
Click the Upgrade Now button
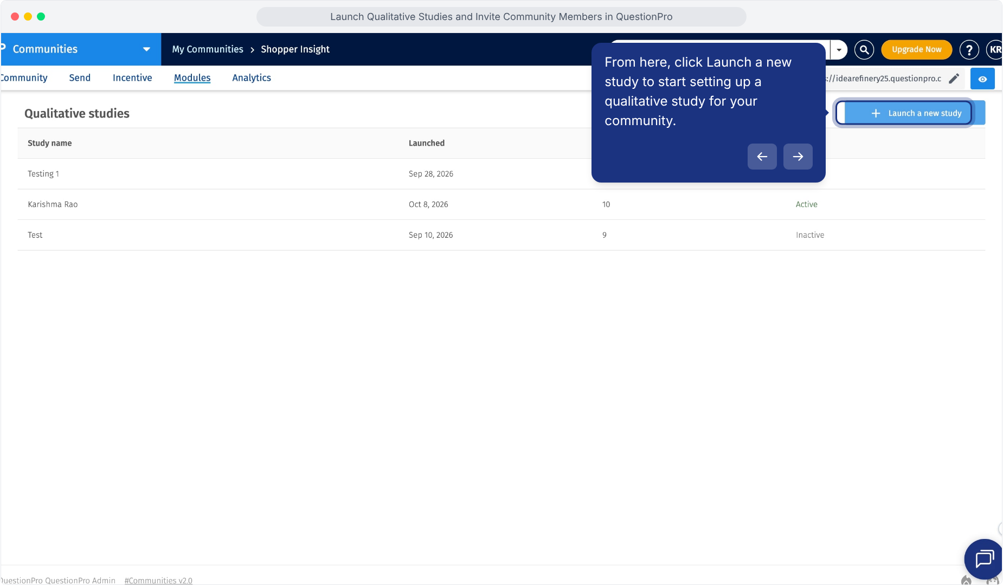pos(916,50)
